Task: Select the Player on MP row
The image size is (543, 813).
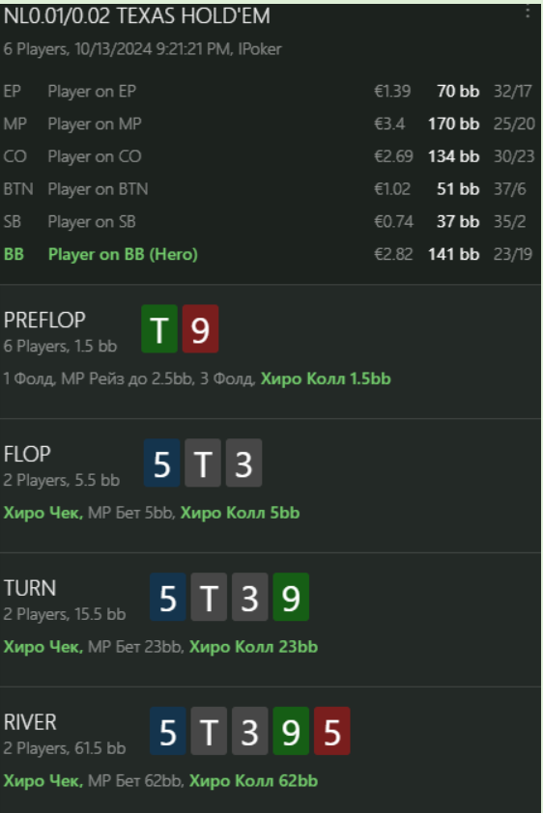Action: (269, 124)
